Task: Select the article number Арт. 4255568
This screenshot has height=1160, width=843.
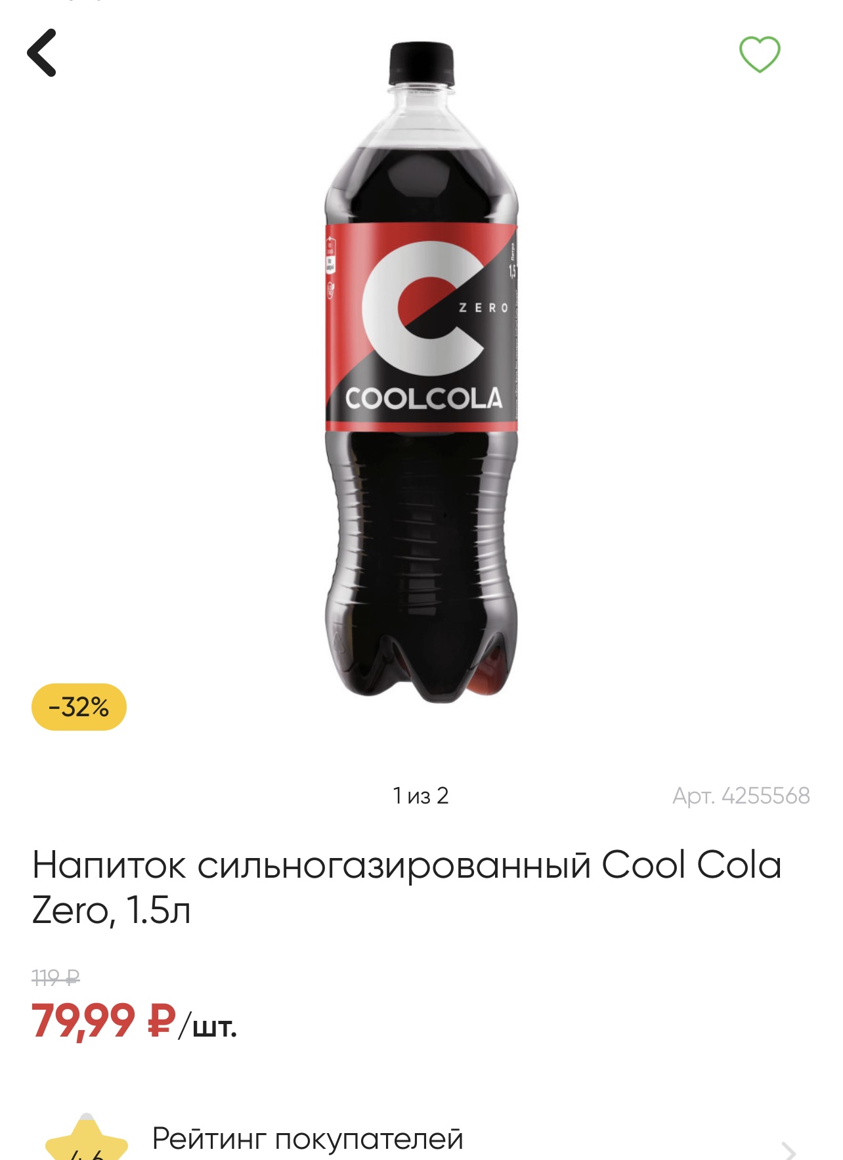Action: click(741, 796)
